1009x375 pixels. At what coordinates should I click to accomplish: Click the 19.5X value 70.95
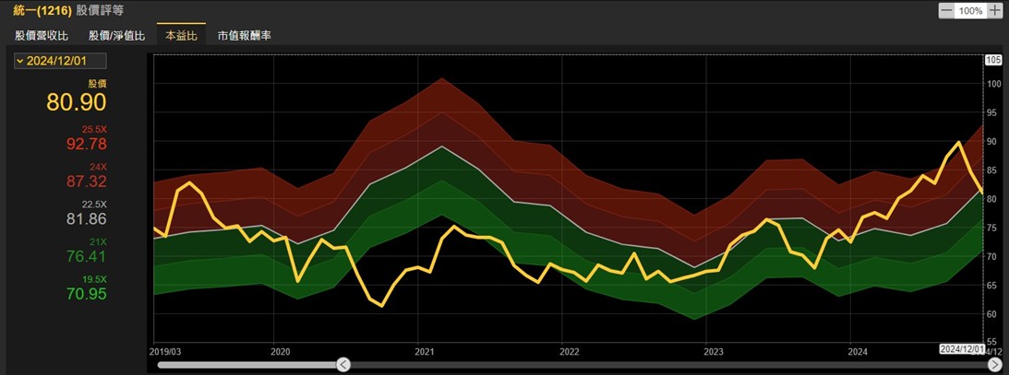[x=86, y=294]
